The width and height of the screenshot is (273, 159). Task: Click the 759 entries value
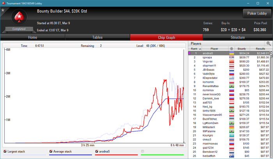point(206,30)
